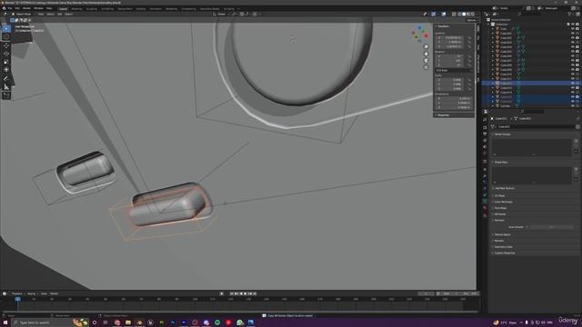Open the viewport Add menu
The width and height of the screenshot is (582, 327).
[x=59, y=15]
